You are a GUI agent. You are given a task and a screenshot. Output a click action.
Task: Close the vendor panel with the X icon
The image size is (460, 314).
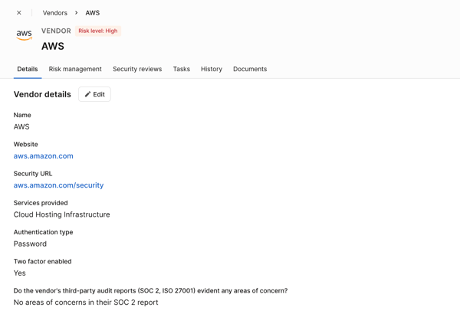point(19,13)
